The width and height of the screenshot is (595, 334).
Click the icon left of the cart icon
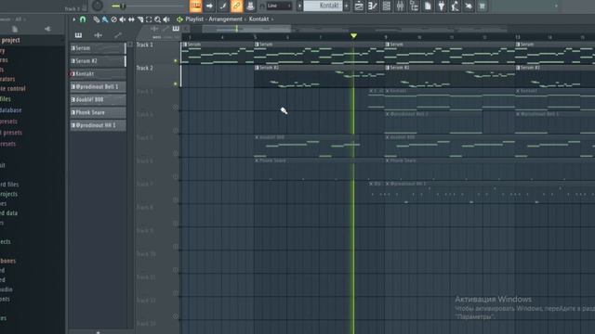click(x=469, y=6)
